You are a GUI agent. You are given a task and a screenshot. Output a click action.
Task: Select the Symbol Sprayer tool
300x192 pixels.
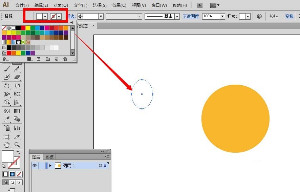(x=7, y=128)
